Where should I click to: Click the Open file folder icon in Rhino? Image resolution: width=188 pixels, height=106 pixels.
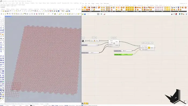tap(3, 11)
